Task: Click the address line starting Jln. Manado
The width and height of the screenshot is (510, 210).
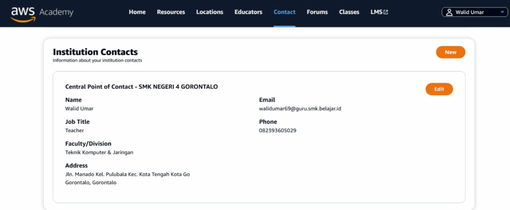Action: [127, 174]
